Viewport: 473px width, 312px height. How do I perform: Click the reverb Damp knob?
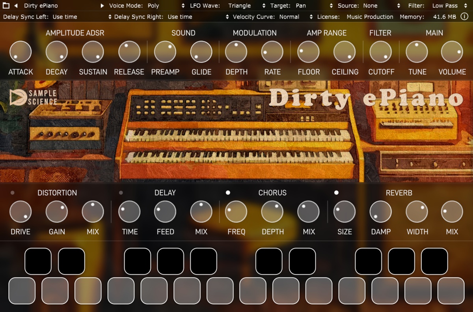coord(381,212)
